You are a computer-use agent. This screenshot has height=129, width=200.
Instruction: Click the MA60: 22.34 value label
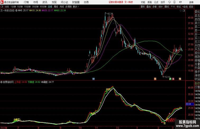60,11
